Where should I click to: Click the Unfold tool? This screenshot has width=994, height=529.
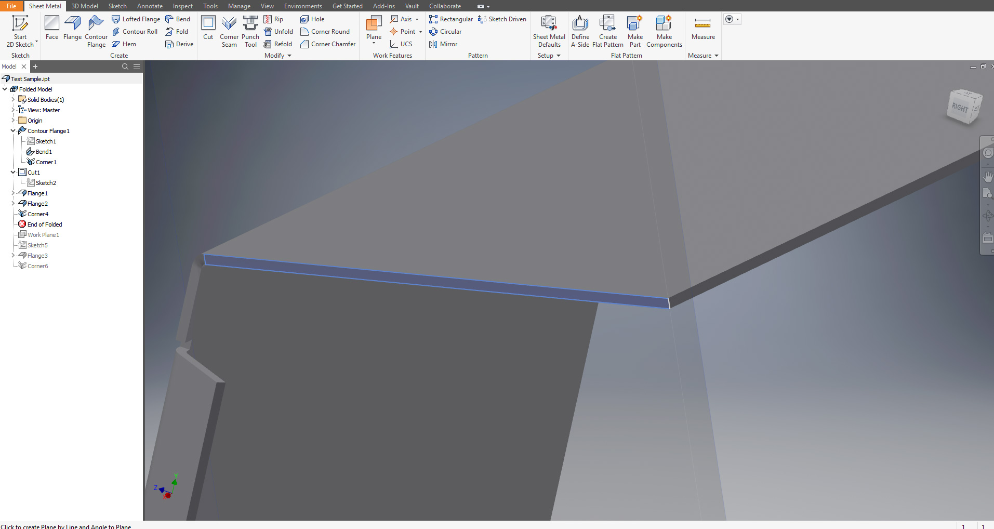tap(279, 32)
